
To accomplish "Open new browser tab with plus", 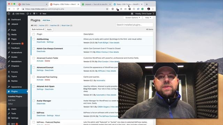I will click(x=147, y=4).
